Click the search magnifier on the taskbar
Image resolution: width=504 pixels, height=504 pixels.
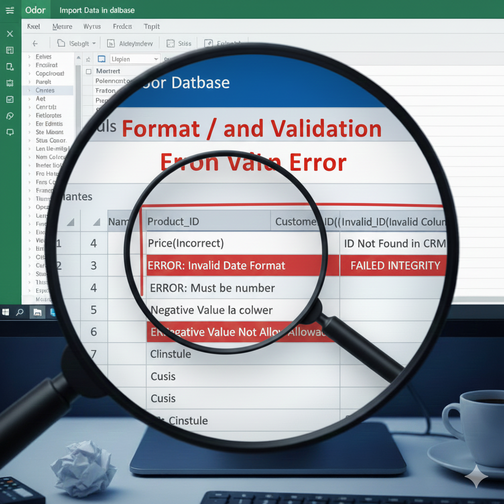tap(20, 312)
